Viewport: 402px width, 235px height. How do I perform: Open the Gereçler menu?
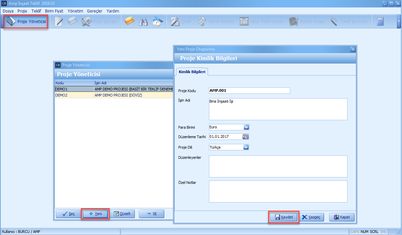(x=94, y=11)
